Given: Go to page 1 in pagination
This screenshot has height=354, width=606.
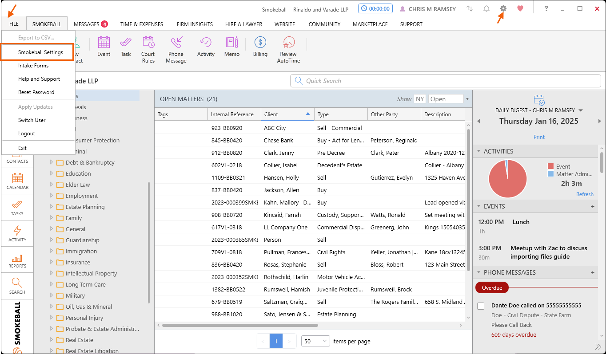Looking at the screenshot, I should (276, 341).
